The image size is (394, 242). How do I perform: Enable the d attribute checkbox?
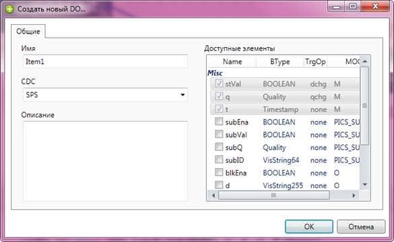point(219,185)
